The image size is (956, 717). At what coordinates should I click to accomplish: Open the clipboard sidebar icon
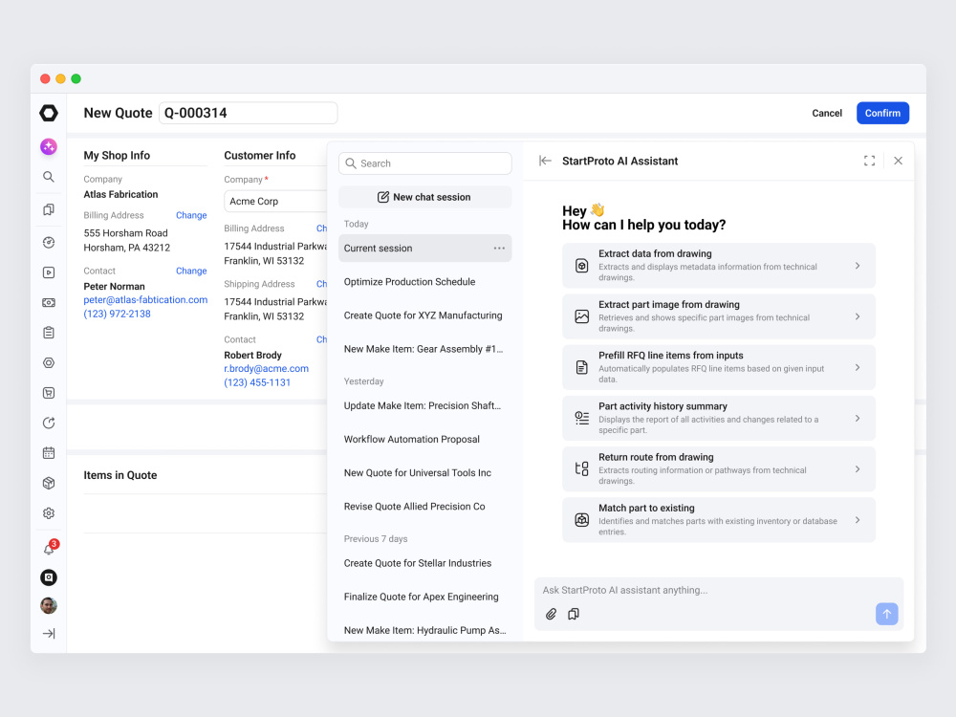[49, 333]
